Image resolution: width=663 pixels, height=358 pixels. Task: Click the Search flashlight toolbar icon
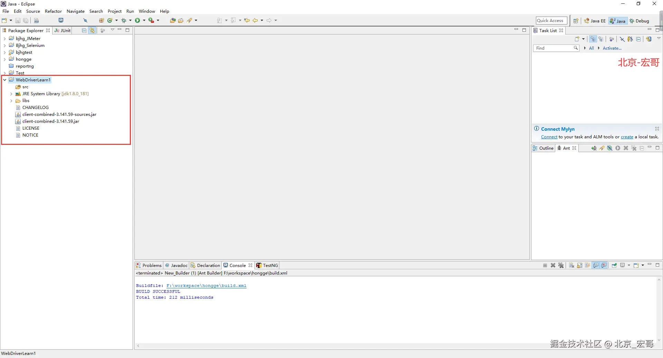[189, 21]
